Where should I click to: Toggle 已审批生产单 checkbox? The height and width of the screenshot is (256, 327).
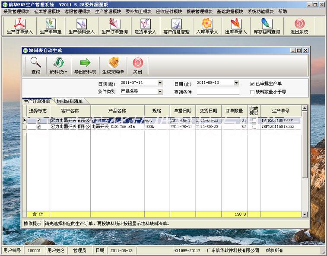click(x=252, y=84)
